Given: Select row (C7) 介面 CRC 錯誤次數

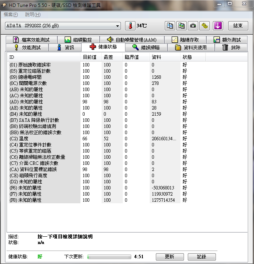Looking at the screenshot, I should (x=107, y=163).
